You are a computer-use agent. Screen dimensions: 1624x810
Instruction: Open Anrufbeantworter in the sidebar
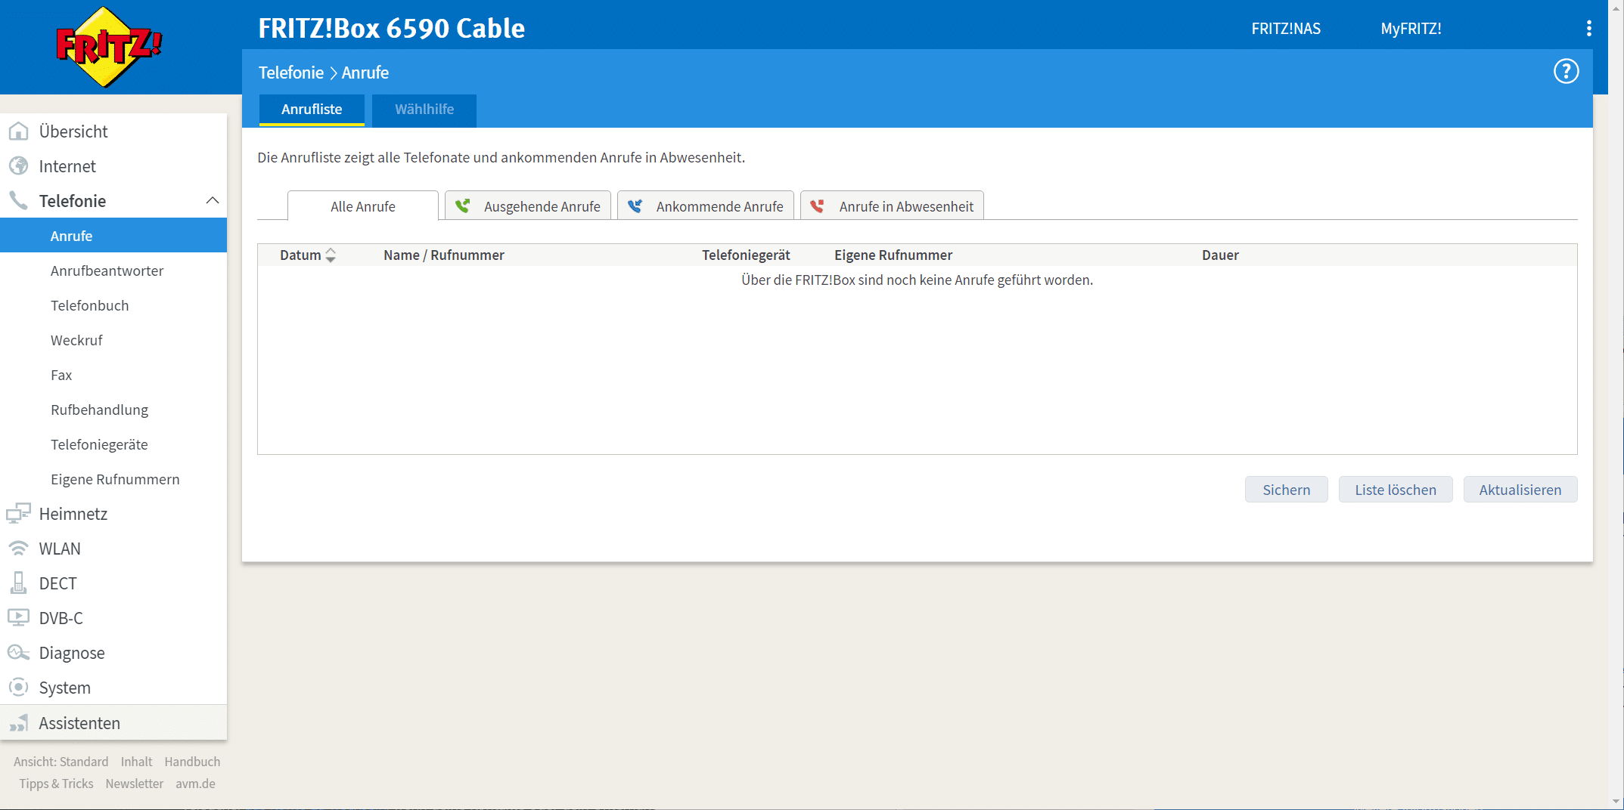[x=107, y=271]
